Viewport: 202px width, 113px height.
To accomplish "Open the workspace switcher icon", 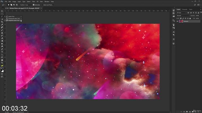I will tap(199, 5).
